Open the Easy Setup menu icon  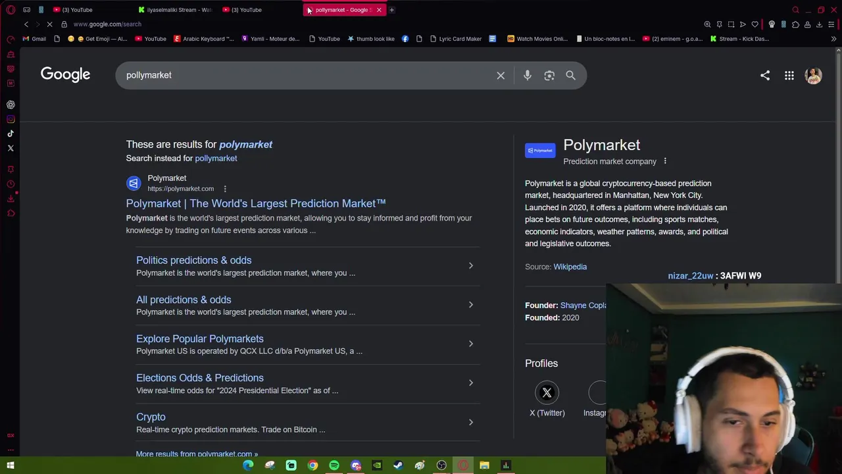tap(831, 24)
